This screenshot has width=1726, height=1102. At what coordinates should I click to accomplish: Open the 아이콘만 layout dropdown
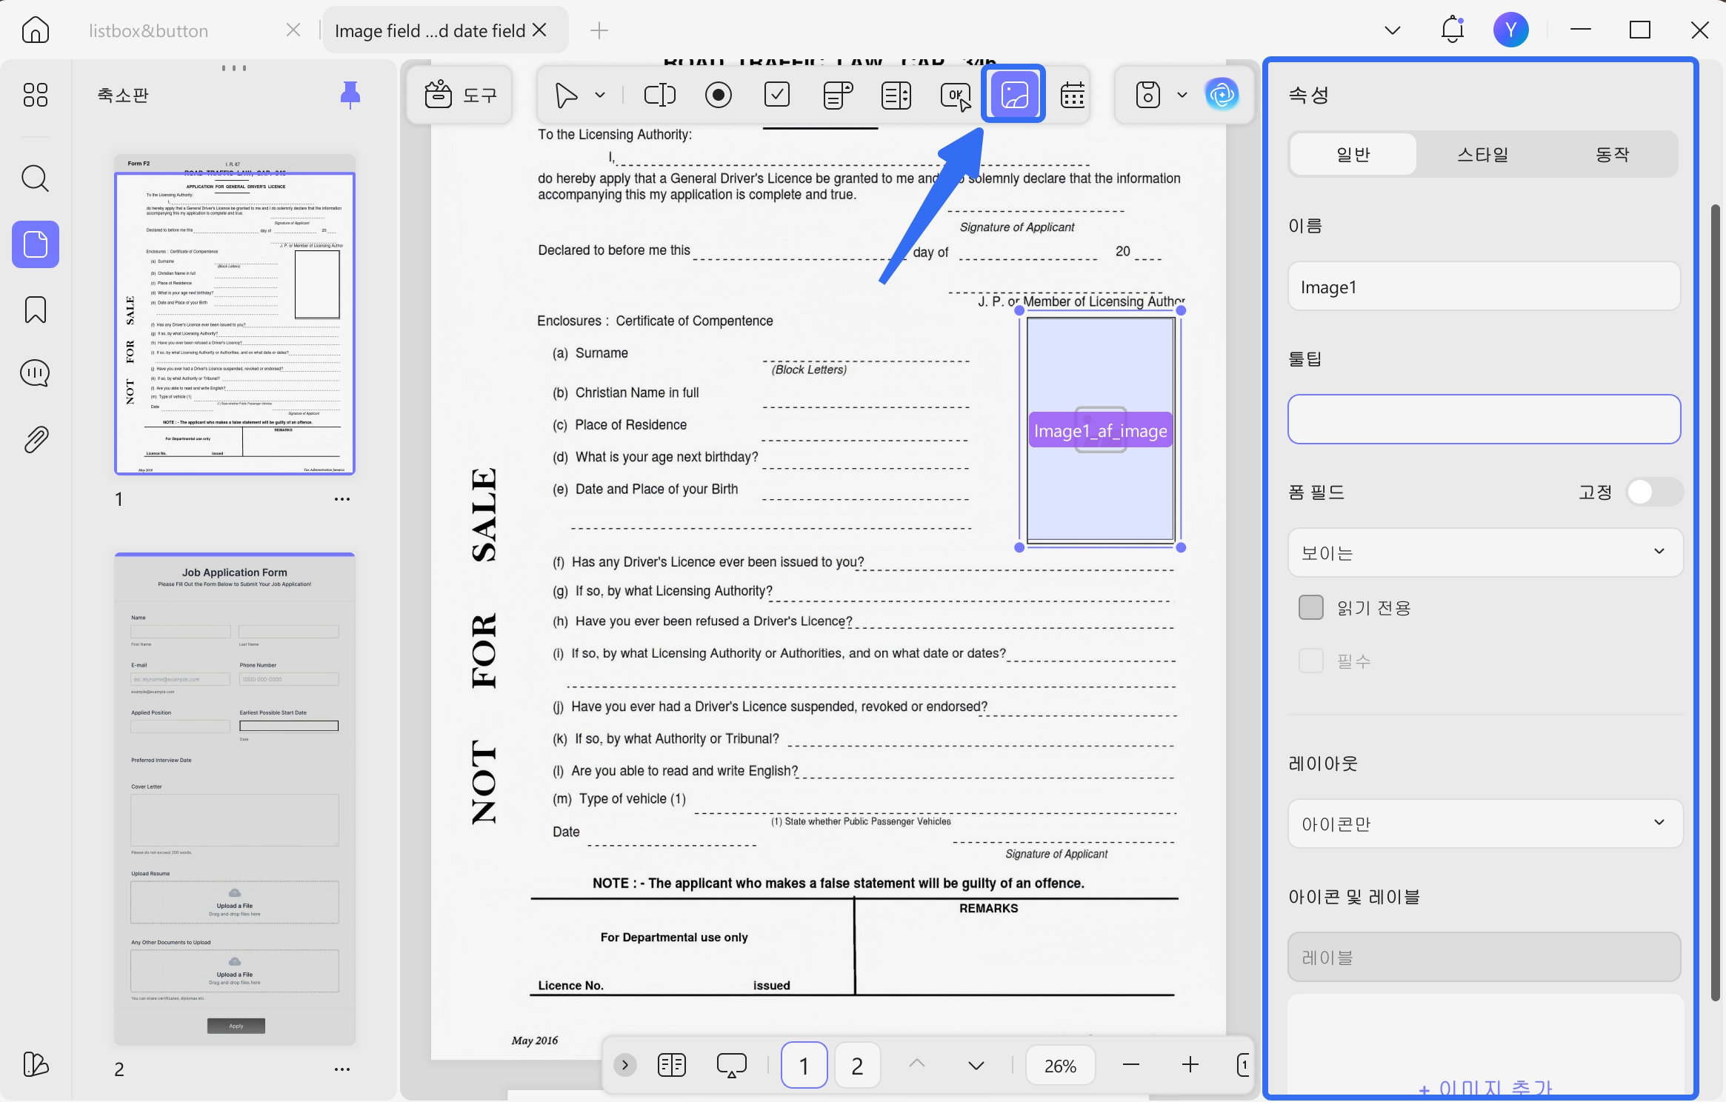(1485, 824)
